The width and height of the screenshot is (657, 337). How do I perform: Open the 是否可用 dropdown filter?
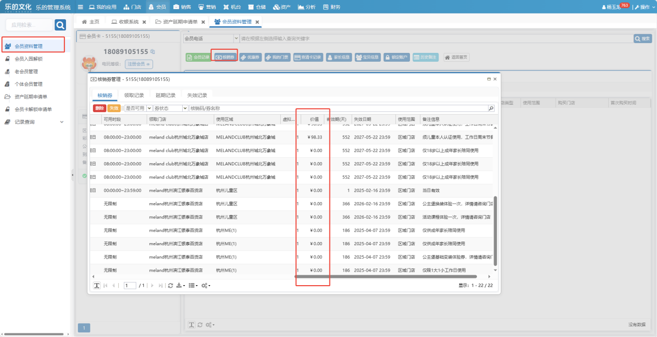click(x=149, y=108)
